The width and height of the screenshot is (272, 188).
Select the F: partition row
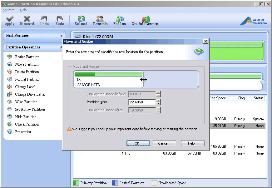tap(169, 153)
